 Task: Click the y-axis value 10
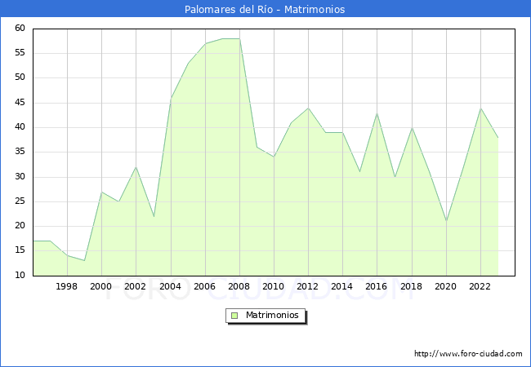click(20, 276)
